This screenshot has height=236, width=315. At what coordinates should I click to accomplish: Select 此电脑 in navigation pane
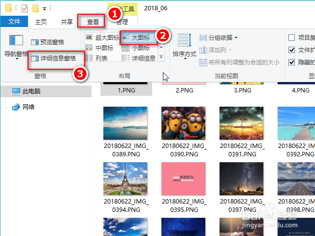tap(46, 91)
